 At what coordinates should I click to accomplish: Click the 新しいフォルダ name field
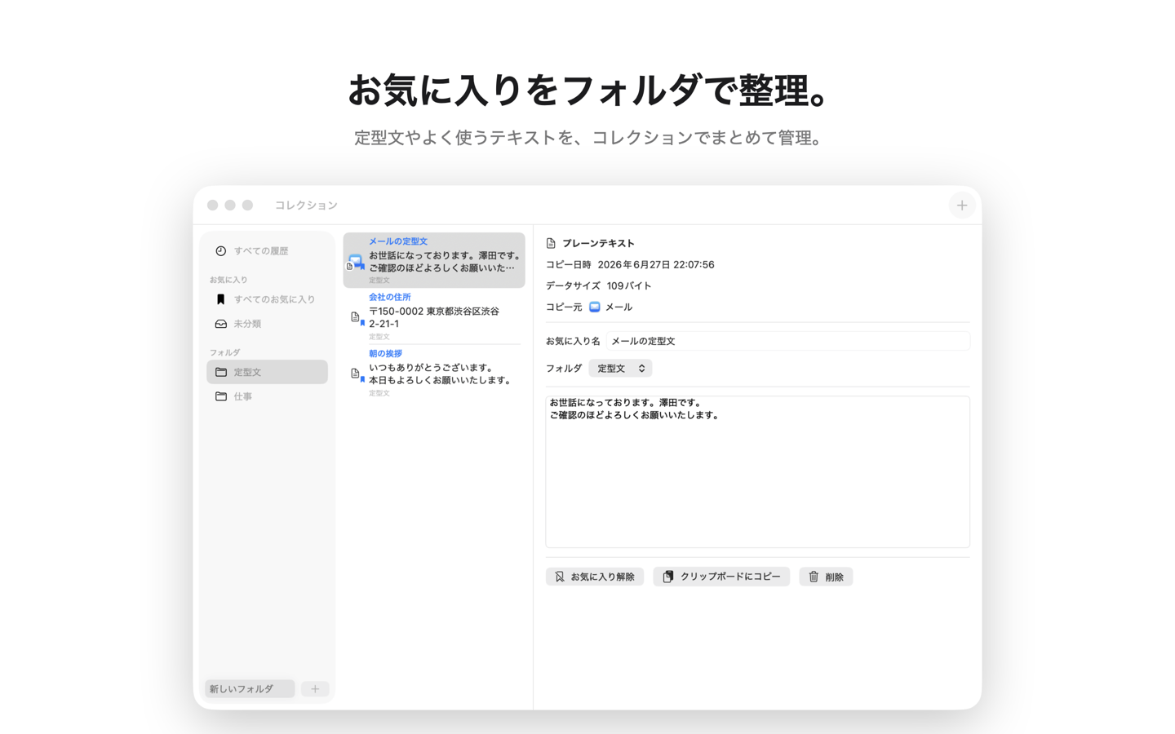(x=250, y=689)
